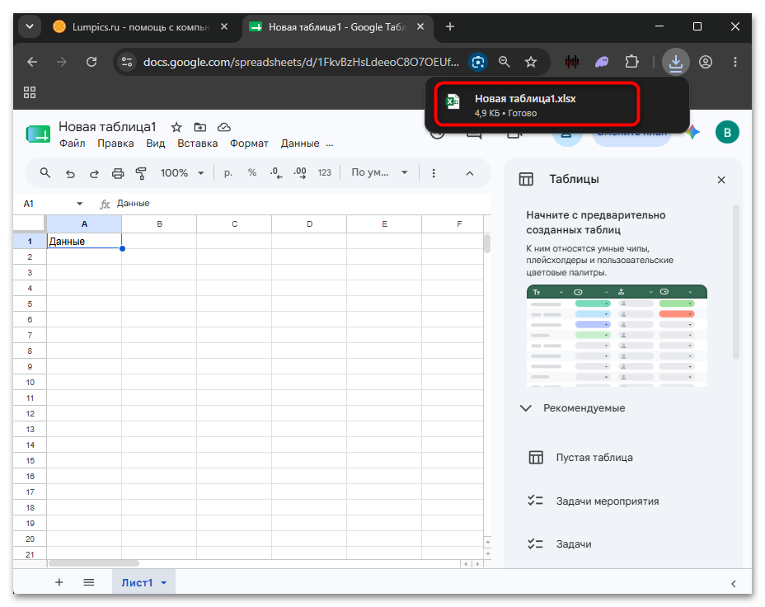Click the horizontal scrollbar thumb of the sheet
This screenshot has width=765, height=607.
point(93,563)
